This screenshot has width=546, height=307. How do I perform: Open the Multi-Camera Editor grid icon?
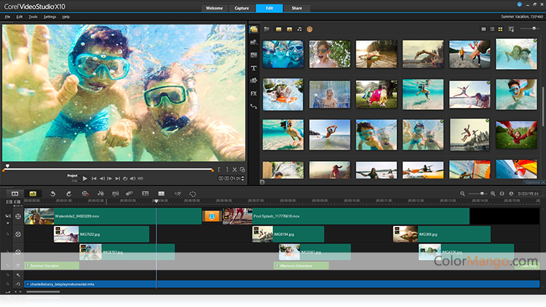pyautogui.click(x=161, y=194)
